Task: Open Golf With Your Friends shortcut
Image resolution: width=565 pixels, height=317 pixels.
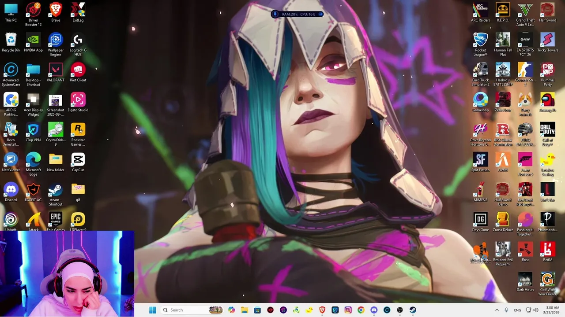Action: tap(548, 284)
